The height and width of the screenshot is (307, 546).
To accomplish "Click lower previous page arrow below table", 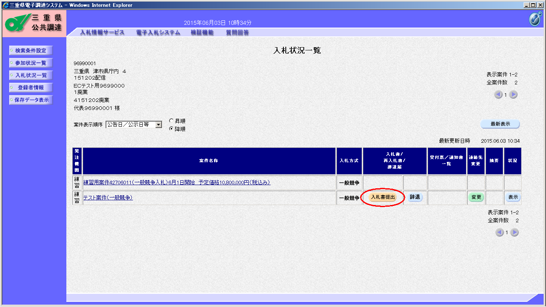I will tap(500, 233).
